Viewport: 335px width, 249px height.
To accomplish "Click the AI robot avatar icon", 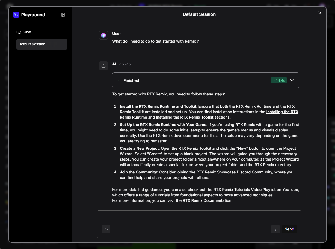I will pos(103,66).
